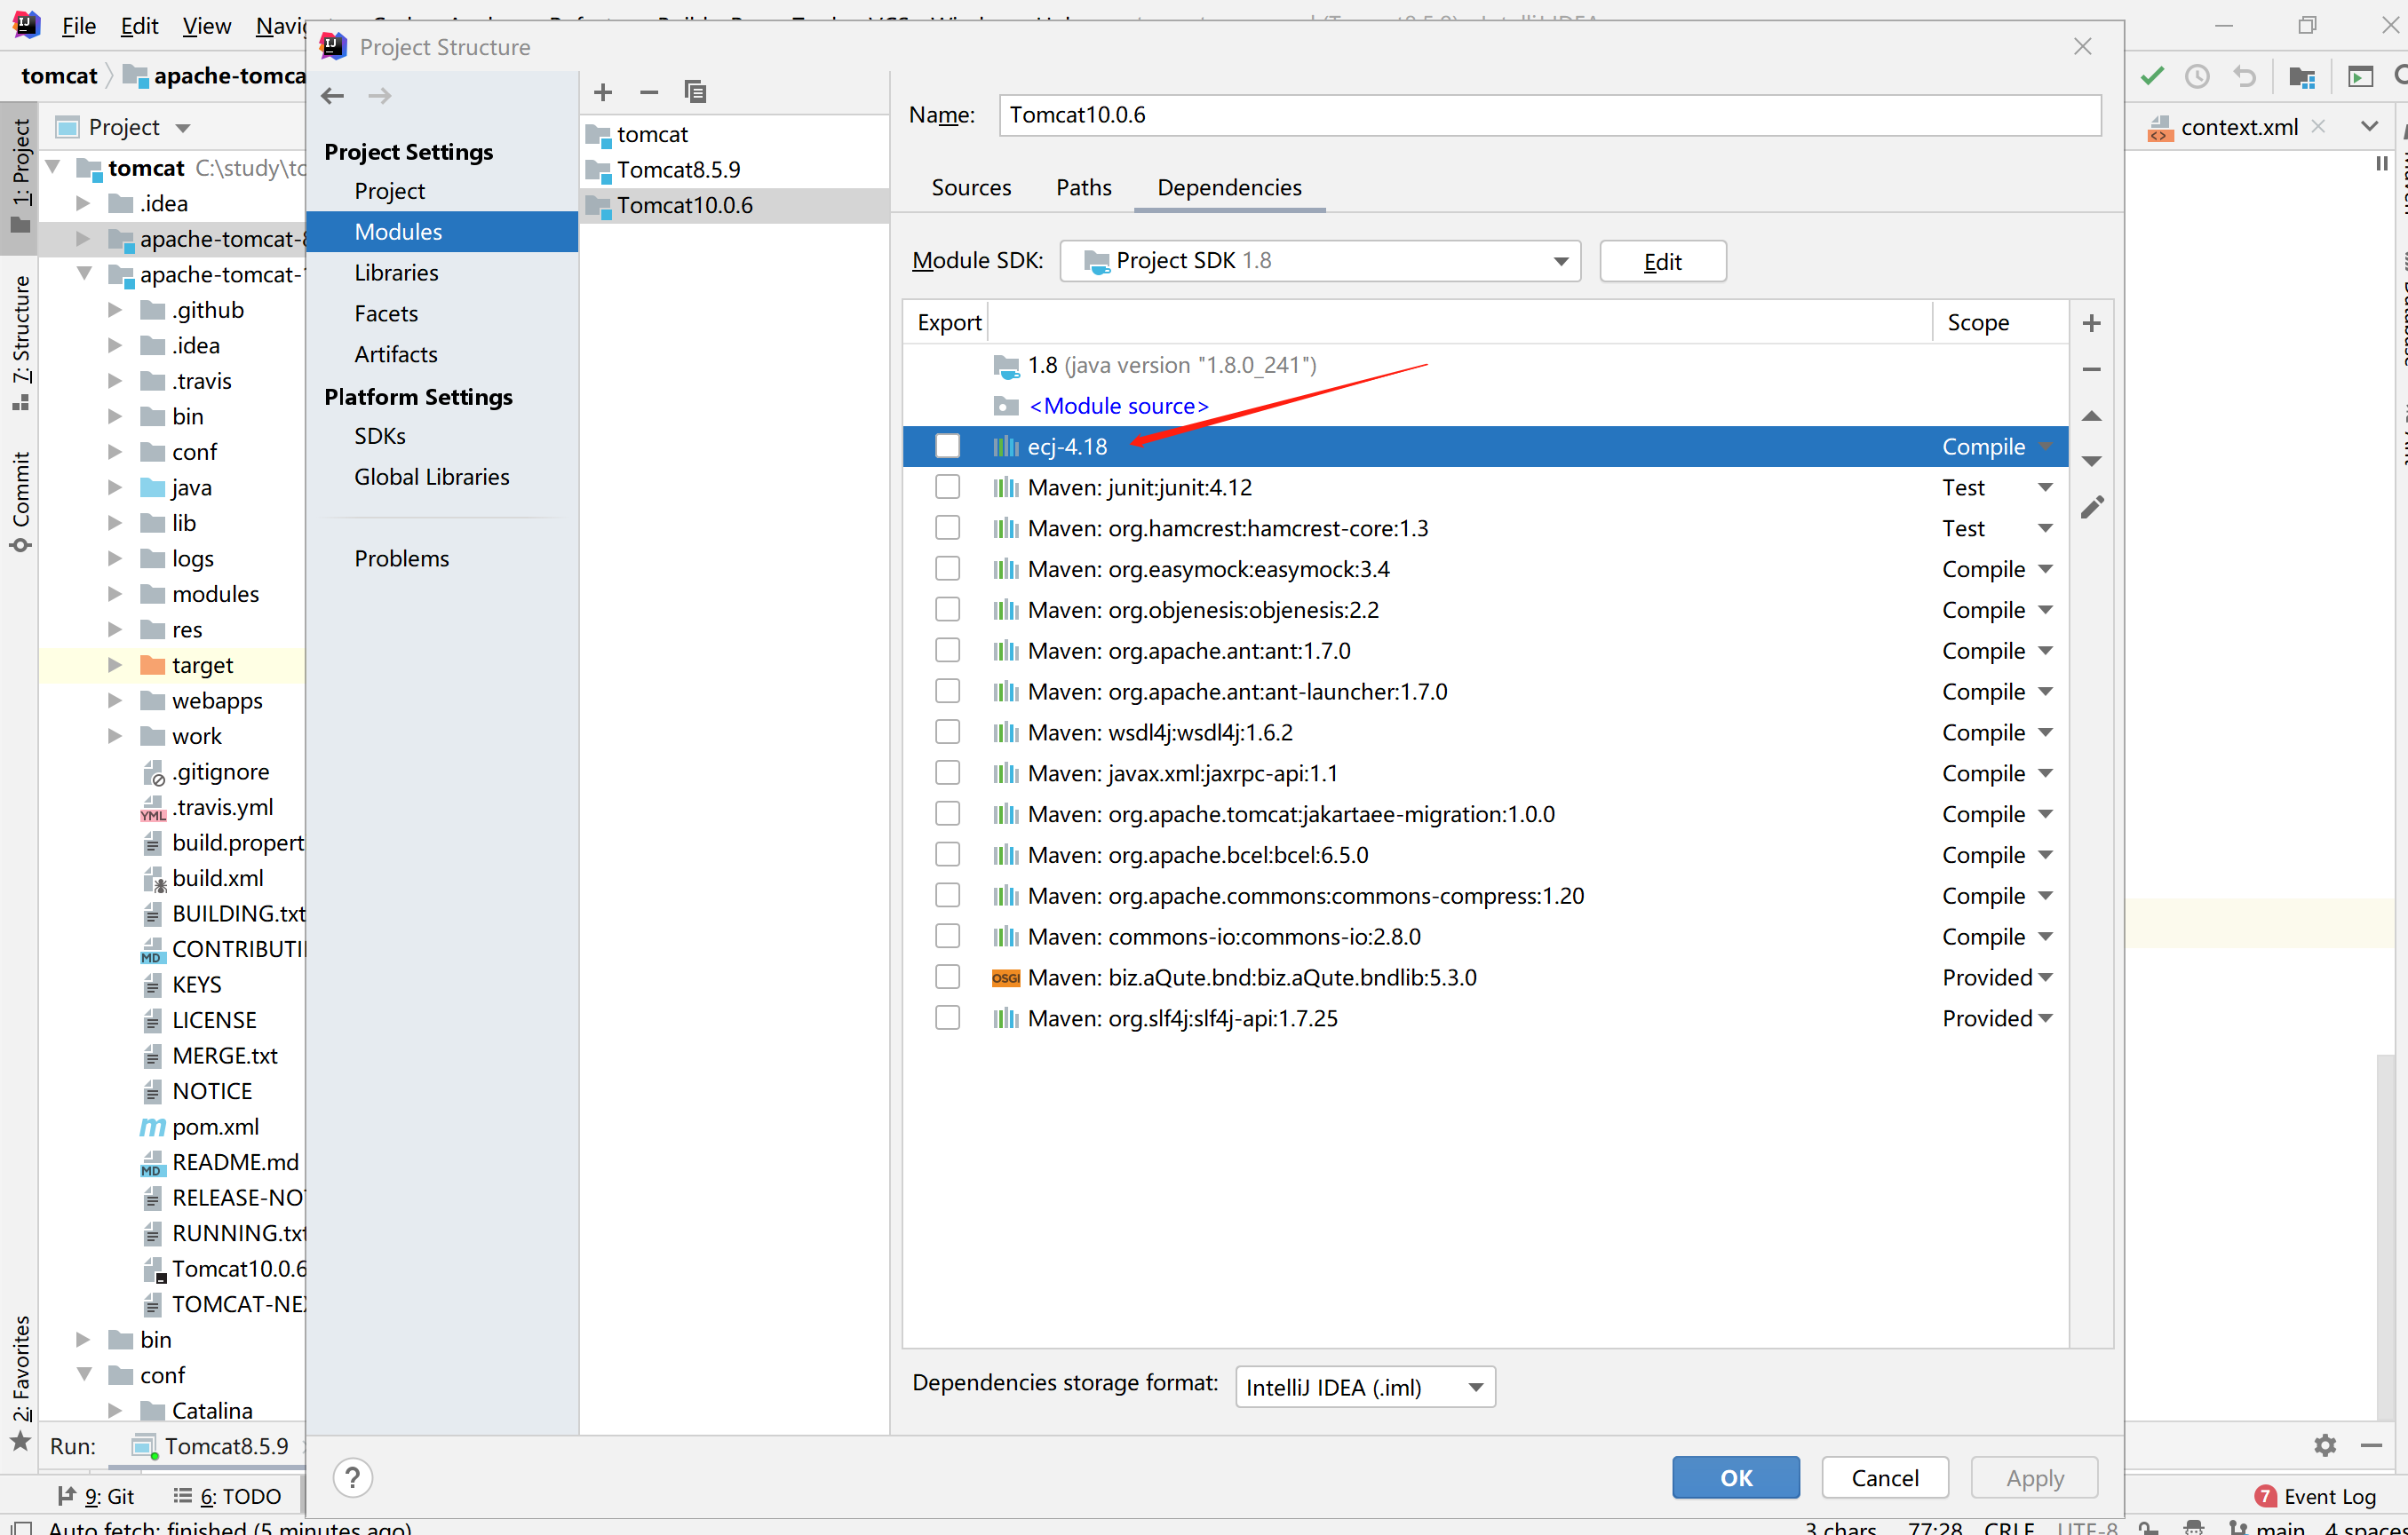Open the Git tool window button
The image size is (2408, 1535).
(x=97, y=1495)
